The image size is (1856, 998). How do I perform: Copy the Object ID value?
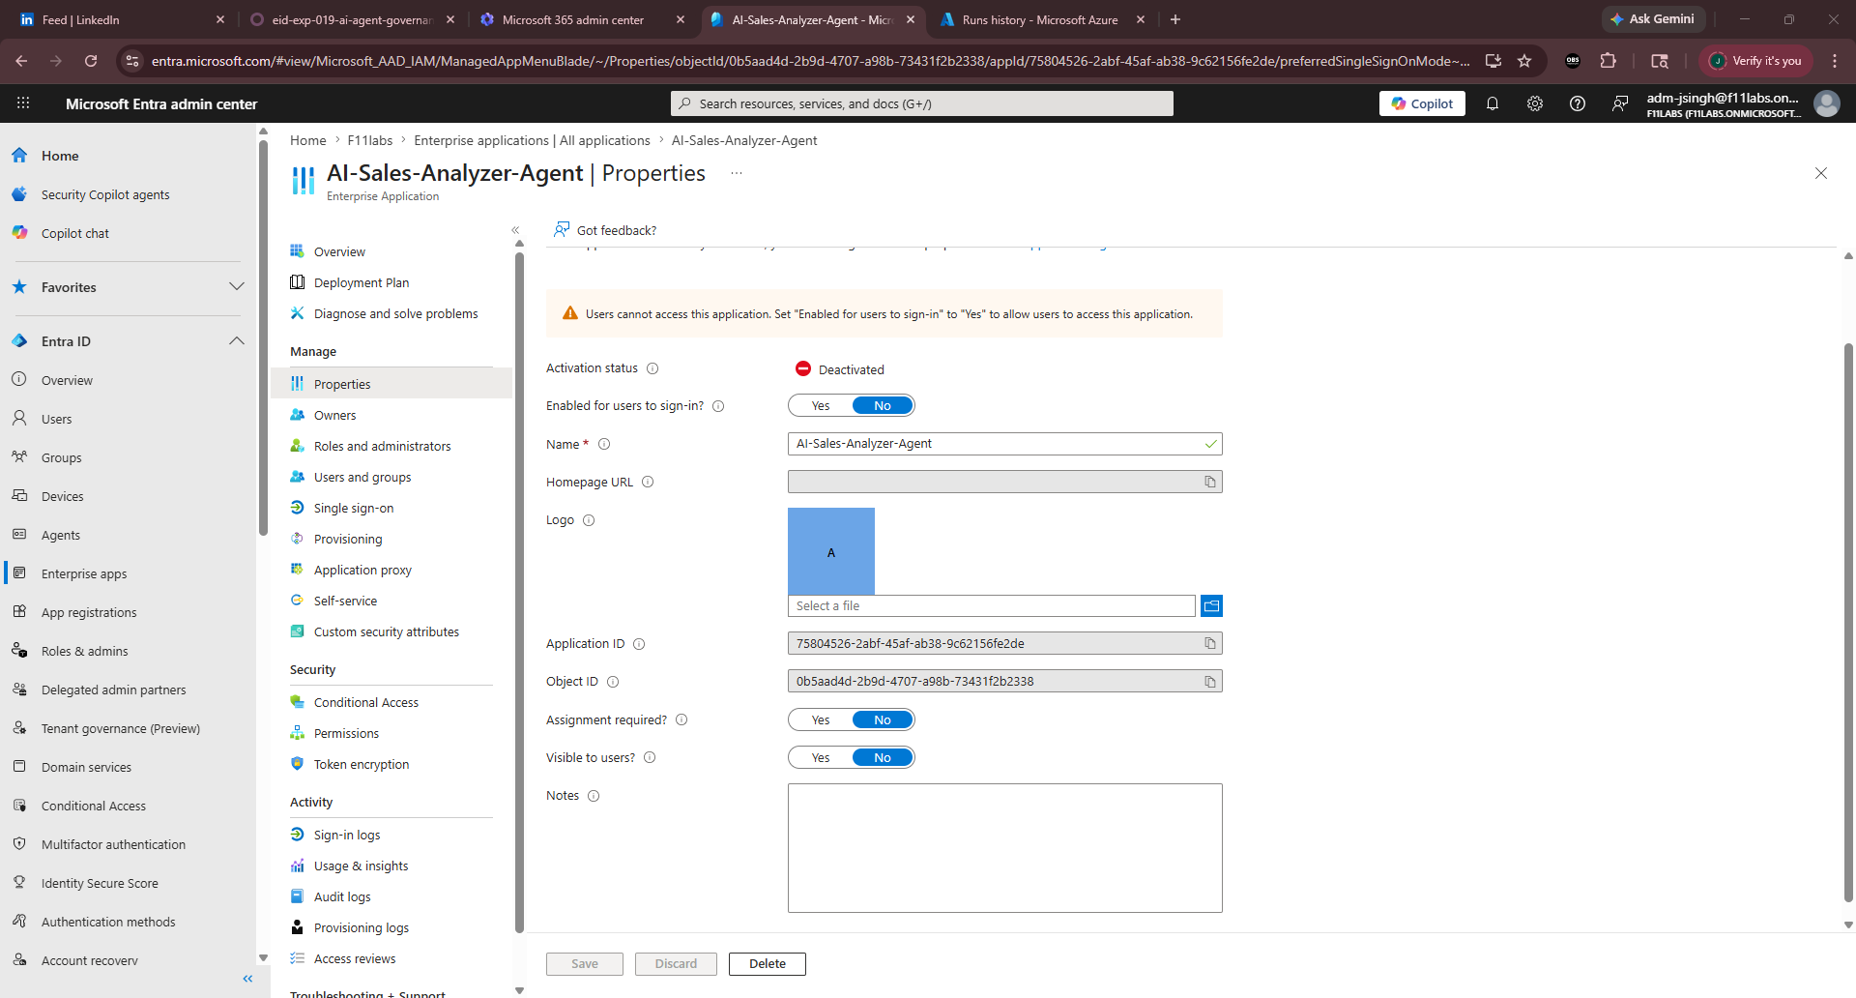pyautogui.click(x=1209, y=681)
